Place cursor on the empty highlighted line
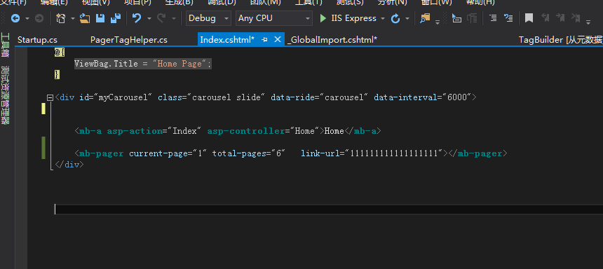The height and width of the screenshot is (269, 603). (x=328, y=209)
